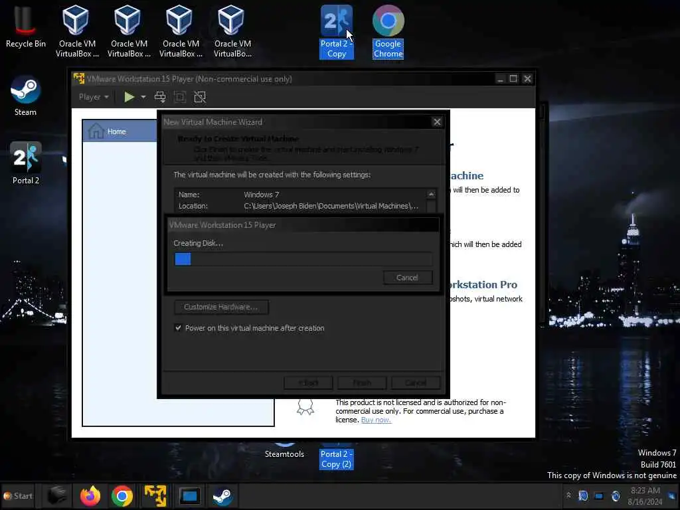Screen dimensions: 680x510
Task: Click the license ribbon icon in VMware
Action: [305, 407]
